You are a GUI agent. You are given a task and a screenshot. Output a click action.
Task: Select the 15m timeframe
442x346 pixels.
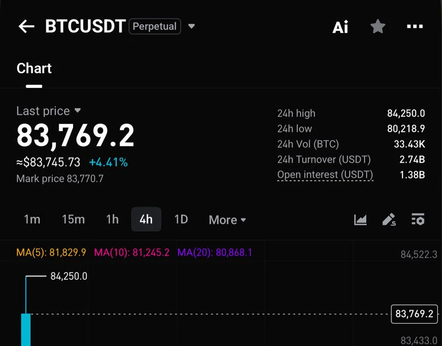(x=73, y=220)
